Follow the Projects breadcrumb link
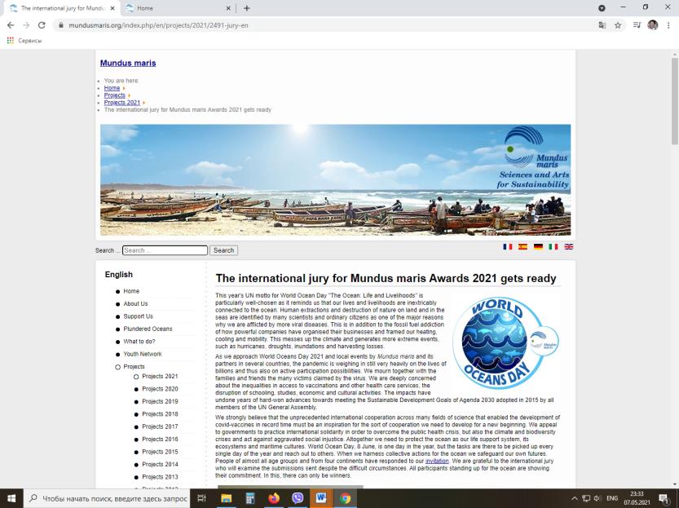The image size is (679, 508). (x=114, y=95)
